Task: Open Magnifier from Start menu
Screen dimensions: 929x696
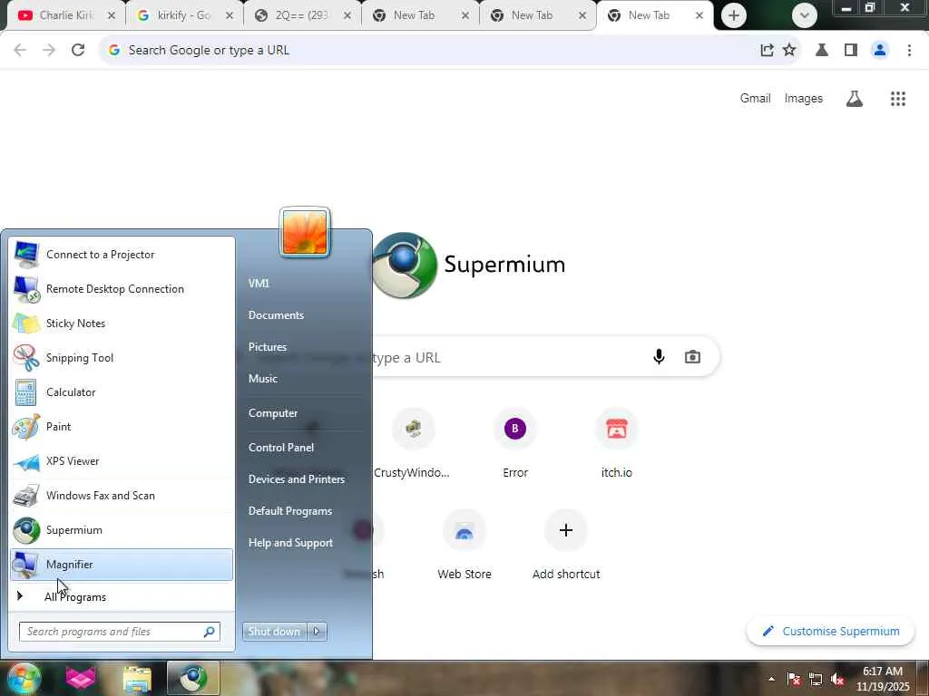Action: 122,565
